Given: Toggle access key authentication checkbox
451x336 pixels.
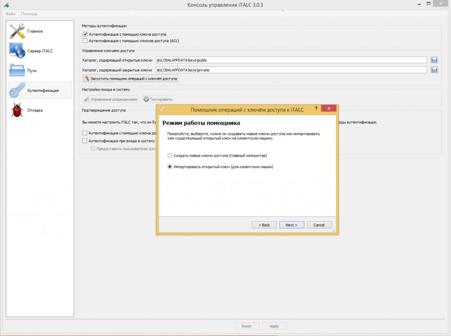Looking at the screenshot, I should tap(85, 34).
